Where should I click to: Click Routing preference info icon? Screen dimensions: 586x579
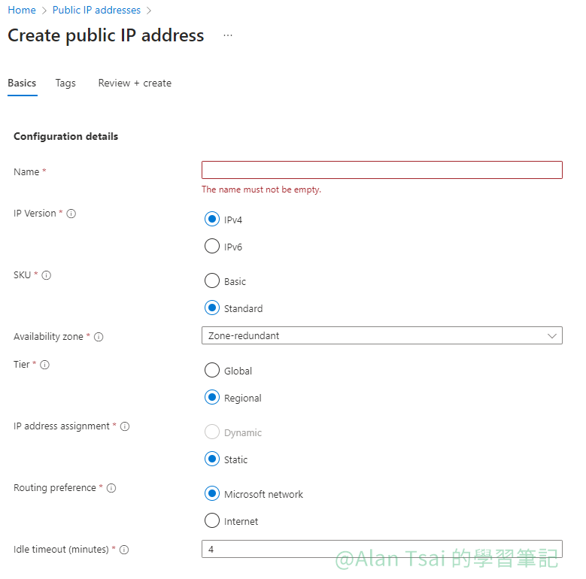click(x=111, y=488)
